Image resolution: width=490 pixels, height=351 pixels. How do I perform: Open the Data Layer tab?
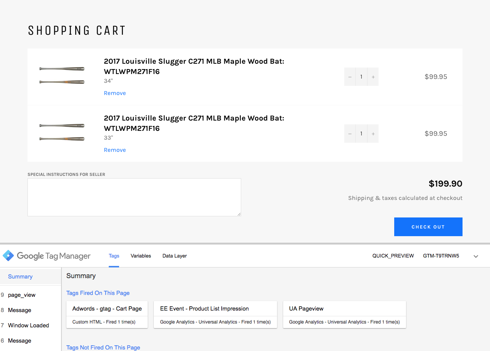coord(174,256)
